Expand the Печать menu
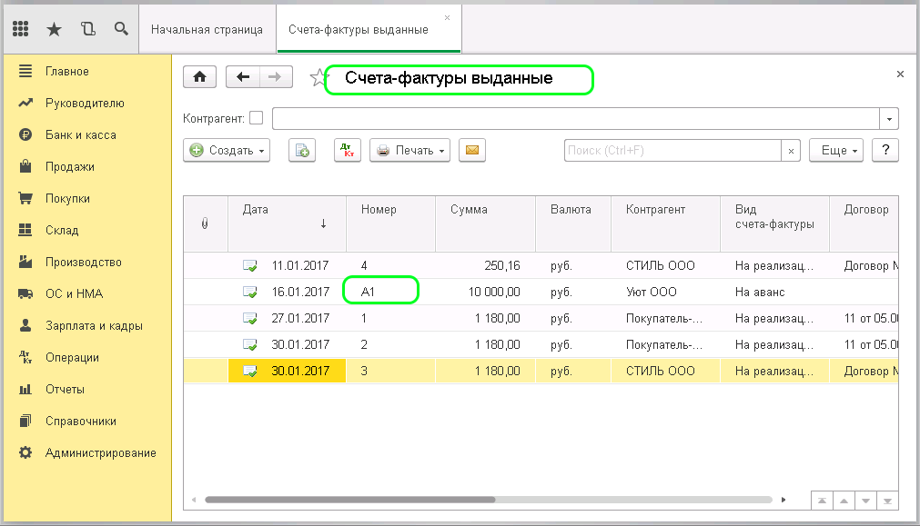The width and height of the screenshot is (920, 526). [409, 150]
